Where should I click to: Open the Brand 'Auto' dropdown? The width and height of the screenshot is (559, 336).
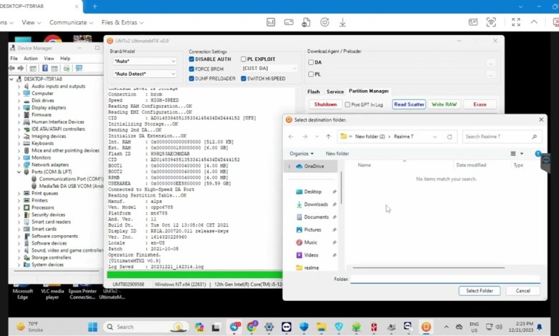[143, 61]
